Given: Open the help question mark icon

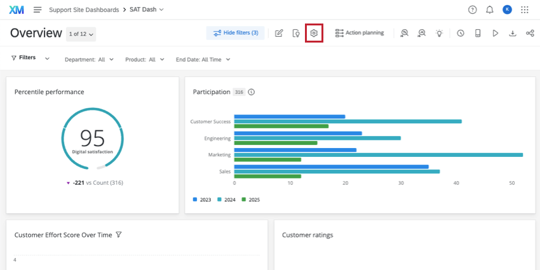Looking at the screenshot, I should click(x=472, y=10).
